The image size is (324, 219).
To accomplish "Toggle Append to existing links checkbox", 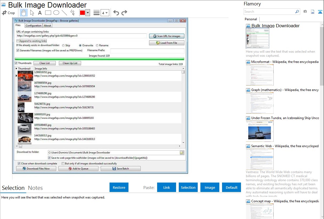I will coord(18,41).
